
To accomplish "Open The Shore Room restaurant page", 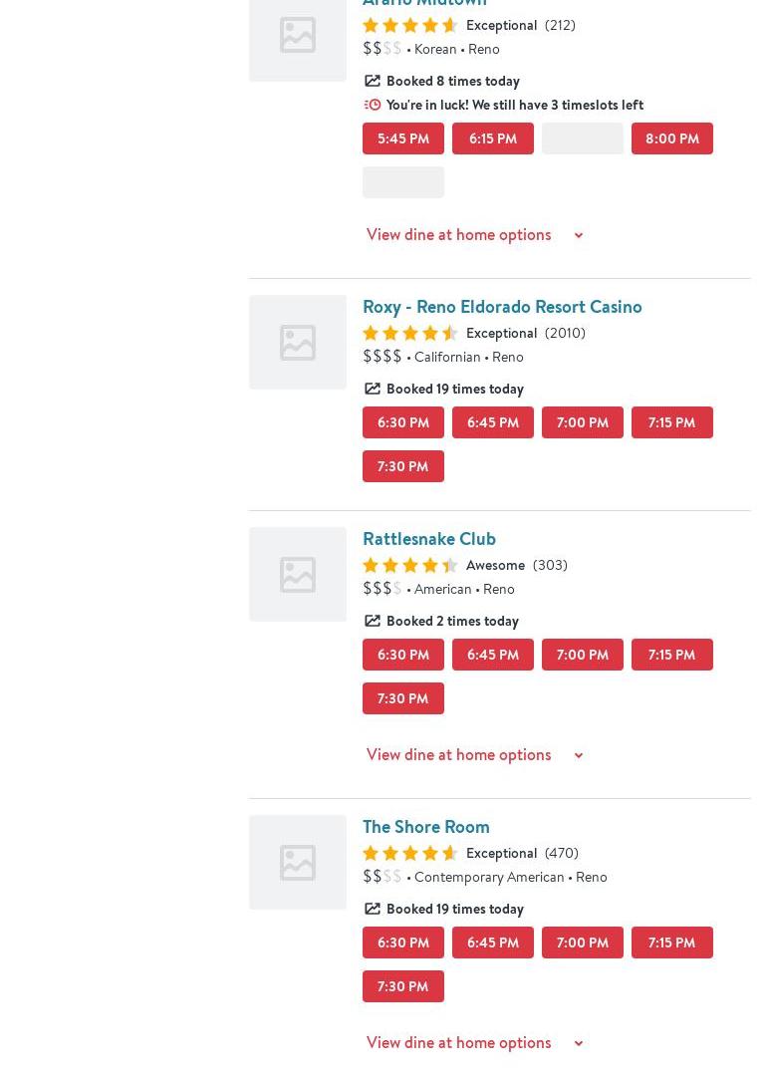I will (425, 826).
